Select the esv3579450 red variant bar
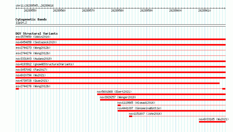 (120, 39)
